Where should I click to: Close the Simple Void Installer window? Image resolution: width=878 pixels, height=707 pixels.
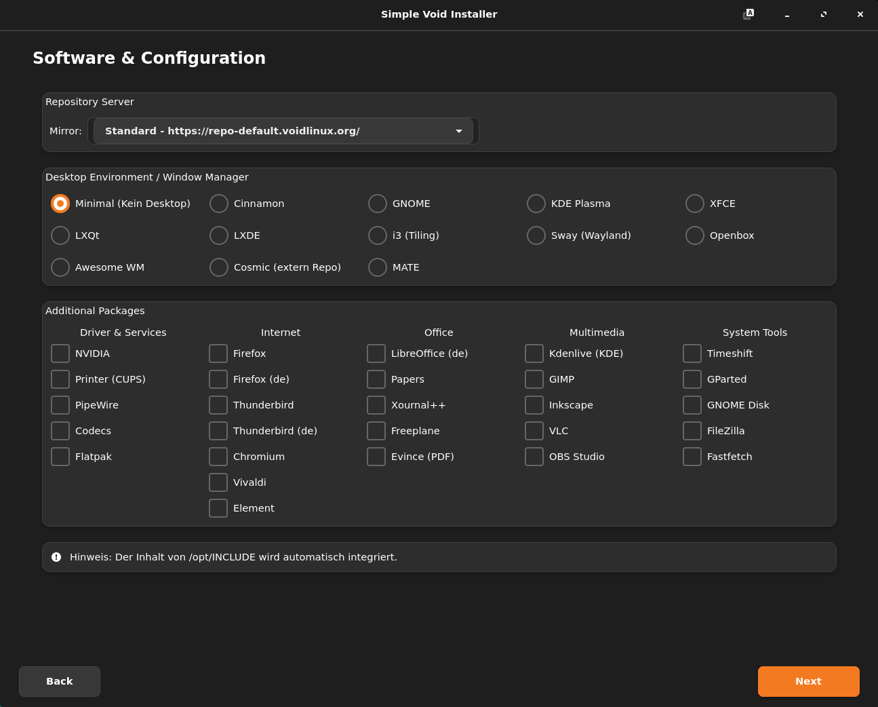860,14
